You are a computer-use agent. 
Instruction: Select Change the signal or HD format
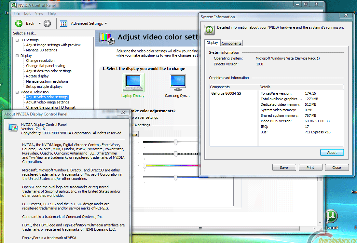(51, 107)
